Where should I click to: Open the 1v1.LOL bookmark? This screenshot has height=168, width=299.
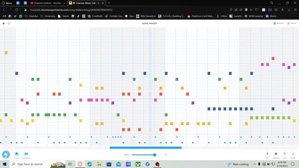tap(171, 16)
